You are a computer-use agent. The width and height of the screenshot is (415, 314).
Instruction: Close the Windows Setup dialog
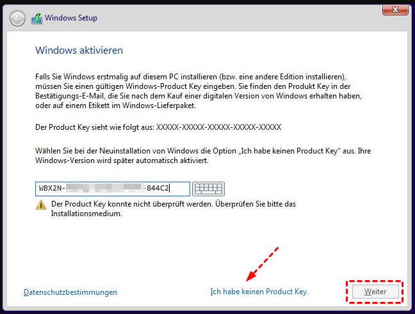pyautogui.click(x=395, y=10)
